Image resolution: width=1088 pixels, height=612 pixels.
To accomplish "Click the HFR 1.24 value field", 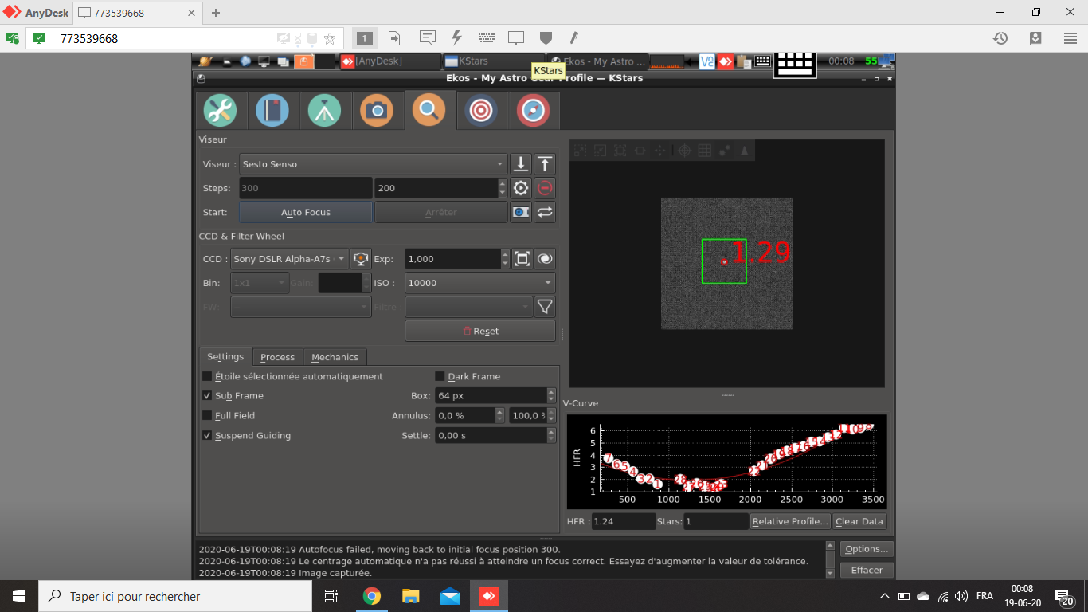I will coord(624,521).
